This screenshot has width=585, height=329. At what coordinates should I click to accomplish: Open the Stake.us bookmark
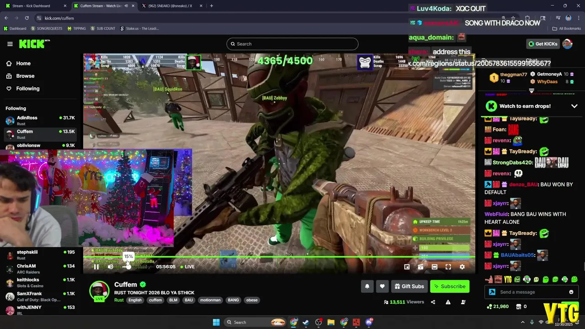[139, 28]
